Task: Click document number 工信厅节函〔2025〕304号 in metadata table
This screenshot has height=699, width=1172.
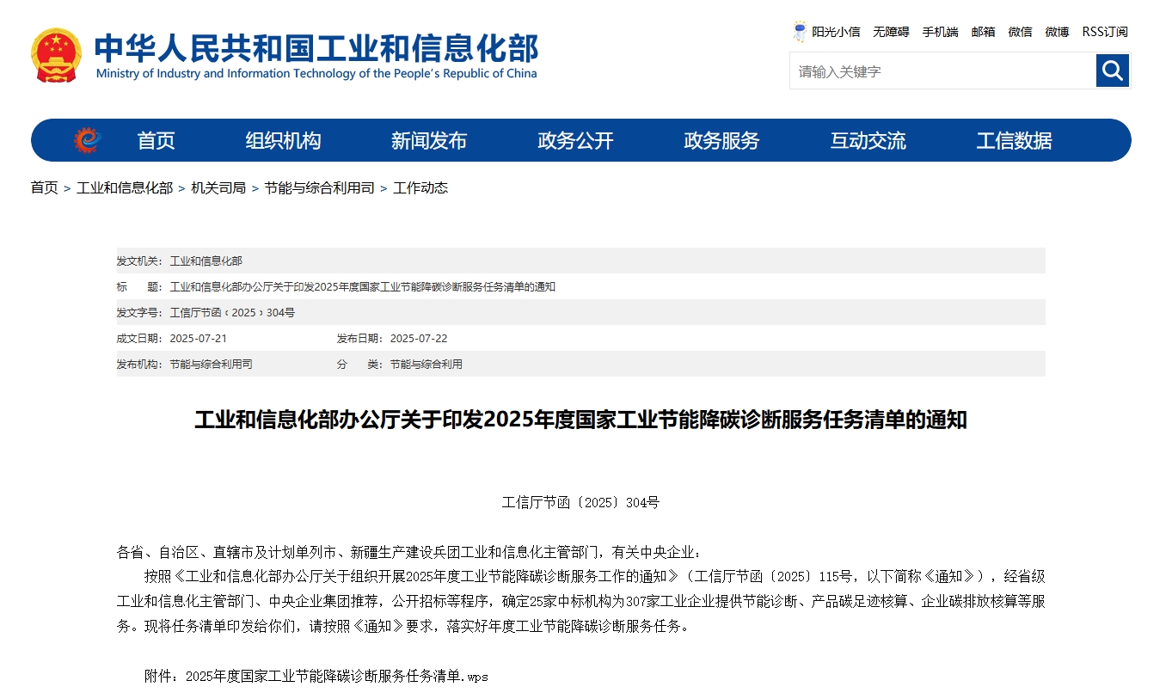Action: pyautogui.click(x=232, y=313)
